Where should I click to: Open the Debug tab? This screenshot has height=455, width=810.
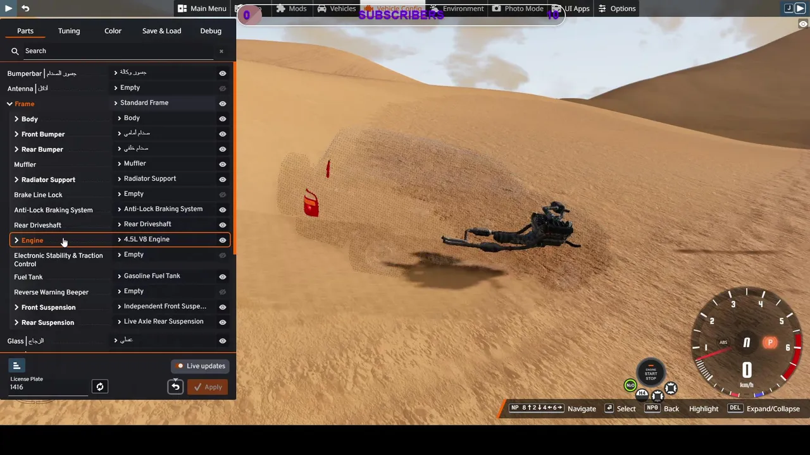(x=211, y=30)
